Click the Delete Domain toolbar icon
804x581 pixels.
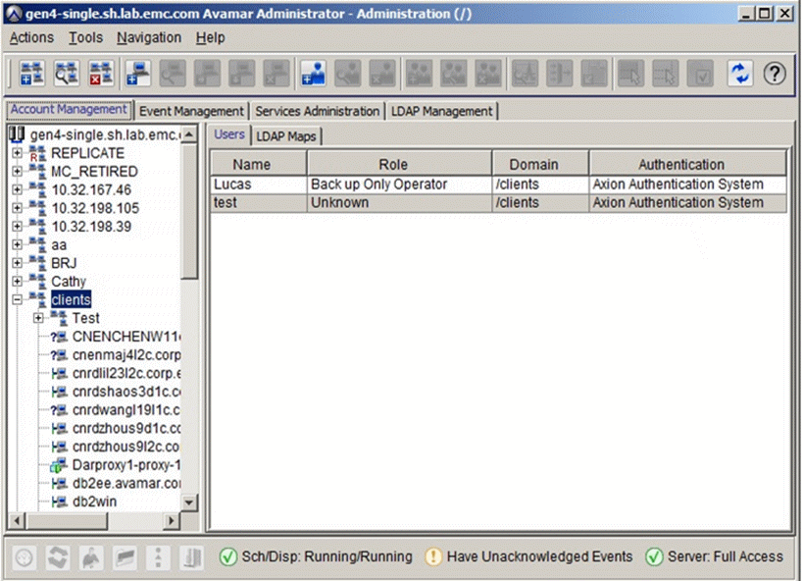[x=100, y=74]
